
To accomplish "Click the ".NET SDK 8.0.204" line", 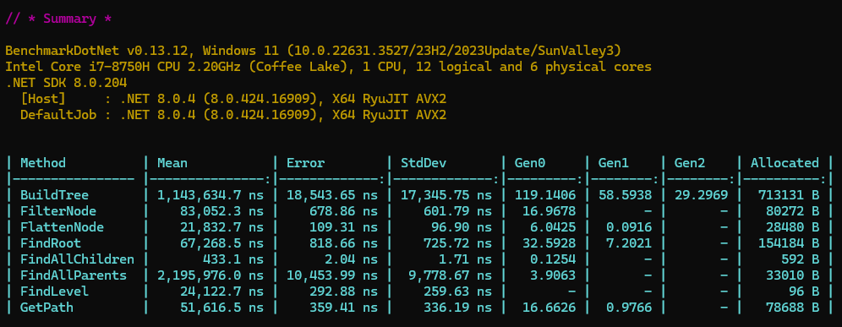I will pyautogui.click(x=66, y=83).
